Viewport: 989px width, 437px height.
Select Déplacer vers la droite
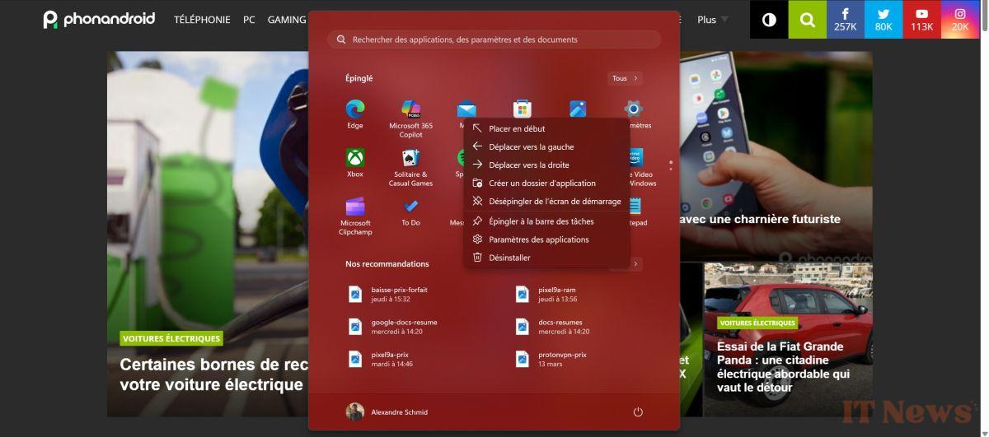pos(546,165)
